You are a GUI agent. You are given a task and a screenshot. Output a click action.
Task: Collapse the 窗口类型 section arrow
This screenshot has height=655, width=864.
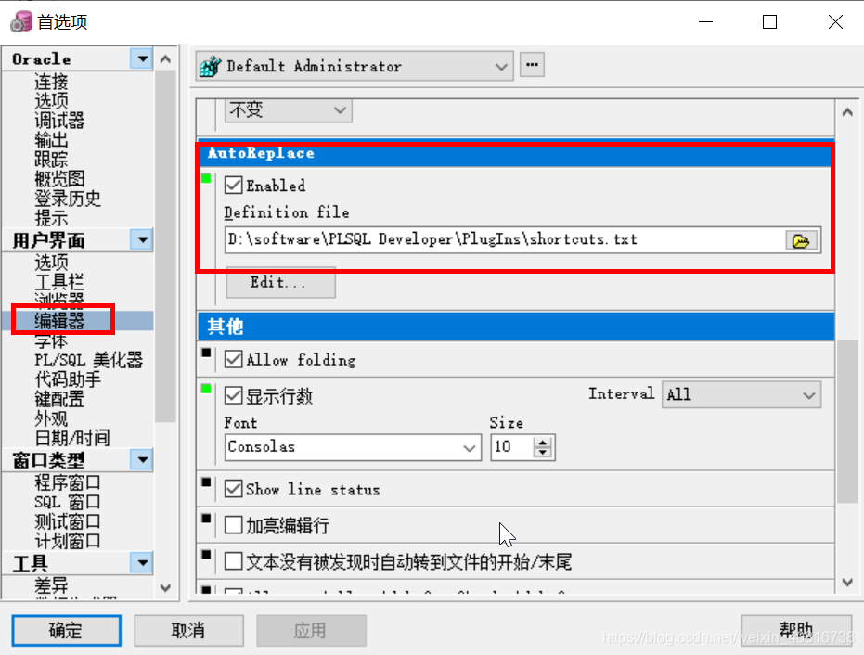coord(142,459)
